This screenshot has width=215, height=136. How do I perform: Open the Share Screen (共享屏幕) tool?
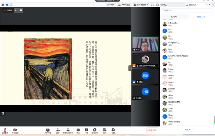pos(48,131)
